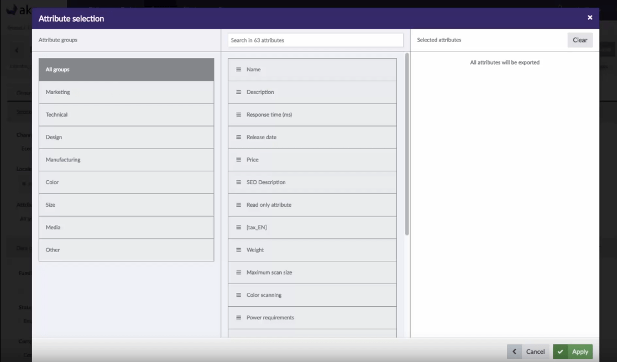Image resolution: width=617 pixels, height=362 pixels.
Task: Click the drag handle icon beside Description
Action: click(x=238, y=92)
